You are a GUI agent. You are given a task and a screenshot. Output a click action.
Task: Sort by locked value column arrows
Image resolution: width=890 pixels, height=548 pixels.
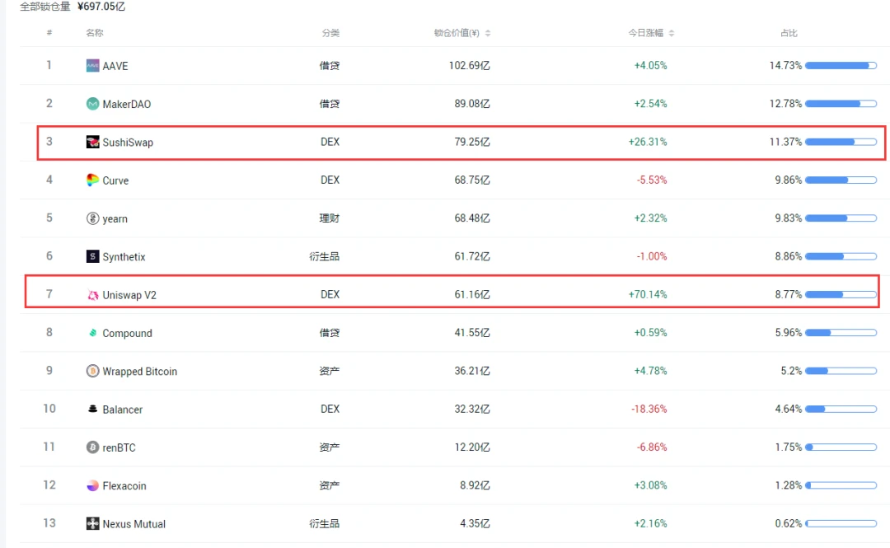[x=488, y=33]
